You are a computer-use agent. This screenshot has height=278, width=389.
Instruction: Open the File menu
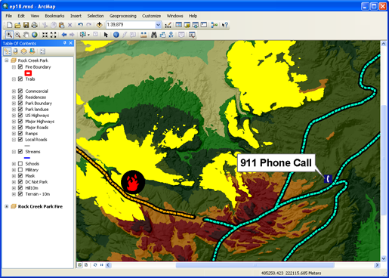[x=9, y=16]
